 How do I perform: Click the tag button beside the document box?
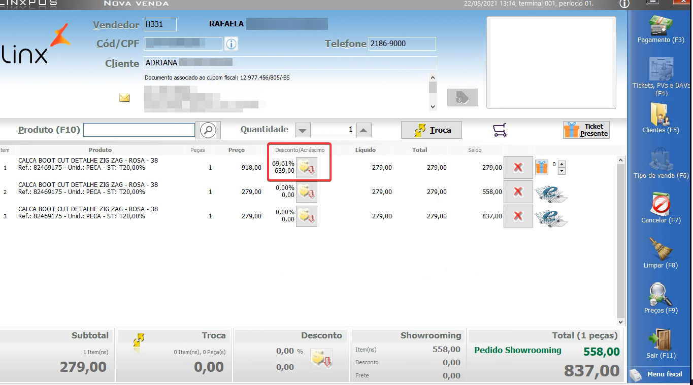(463, 98)
